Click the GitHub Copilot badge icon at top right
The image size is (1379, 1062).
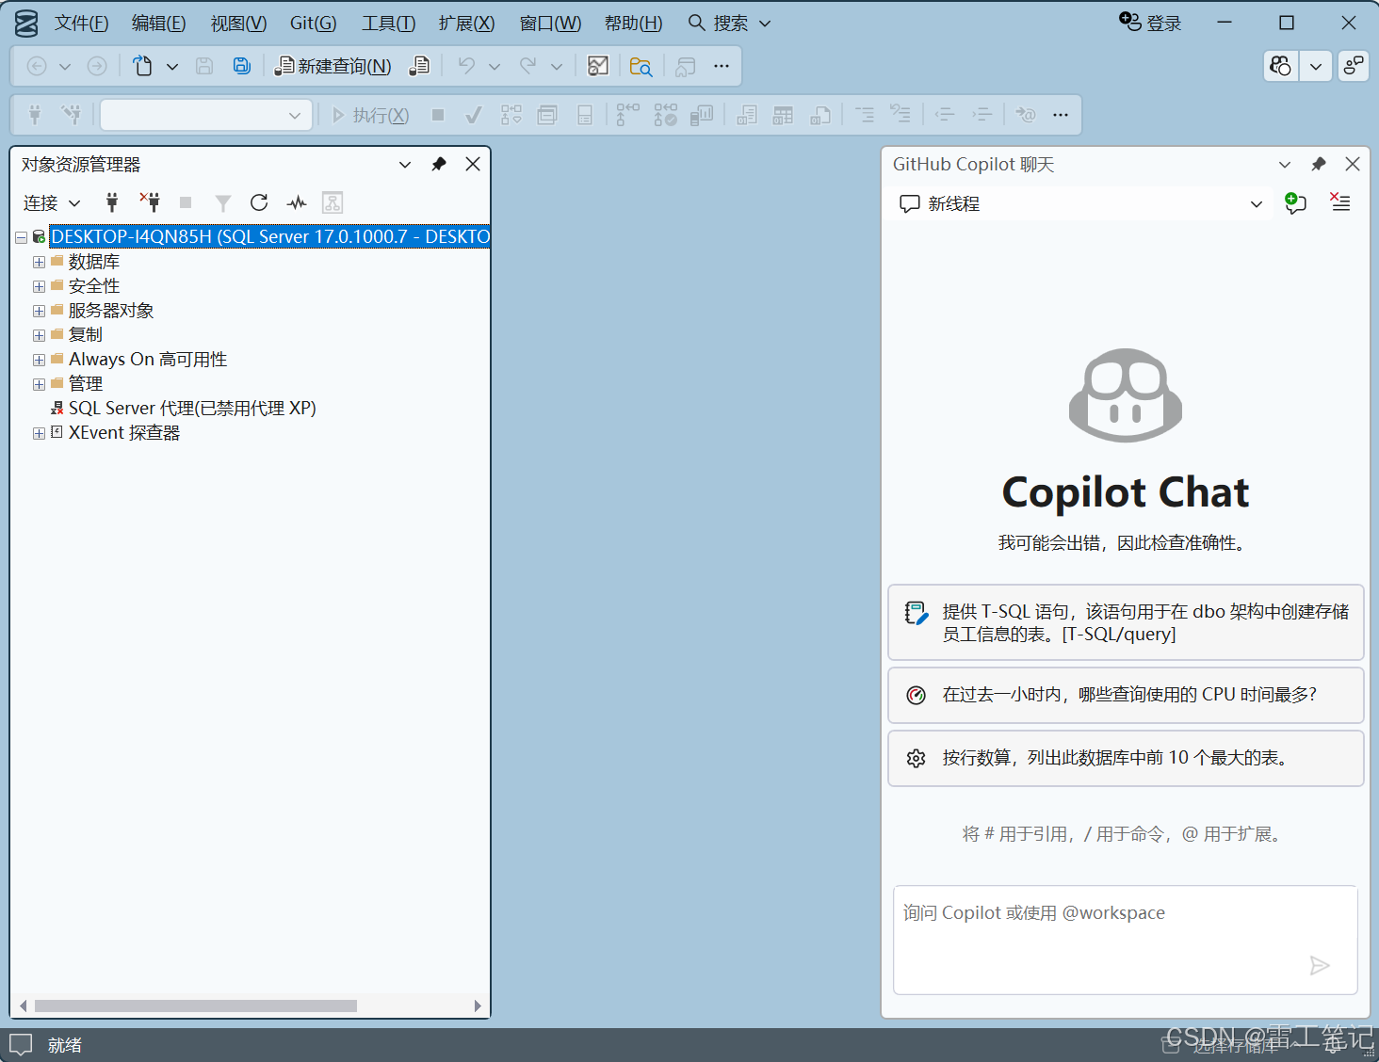tap(1280, 66)
